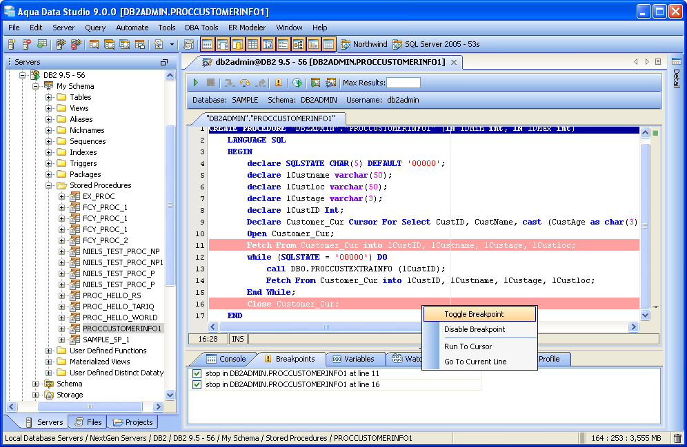Click the green Run debugger play icon
Screen dimensions: 687x447
[196, 83]
